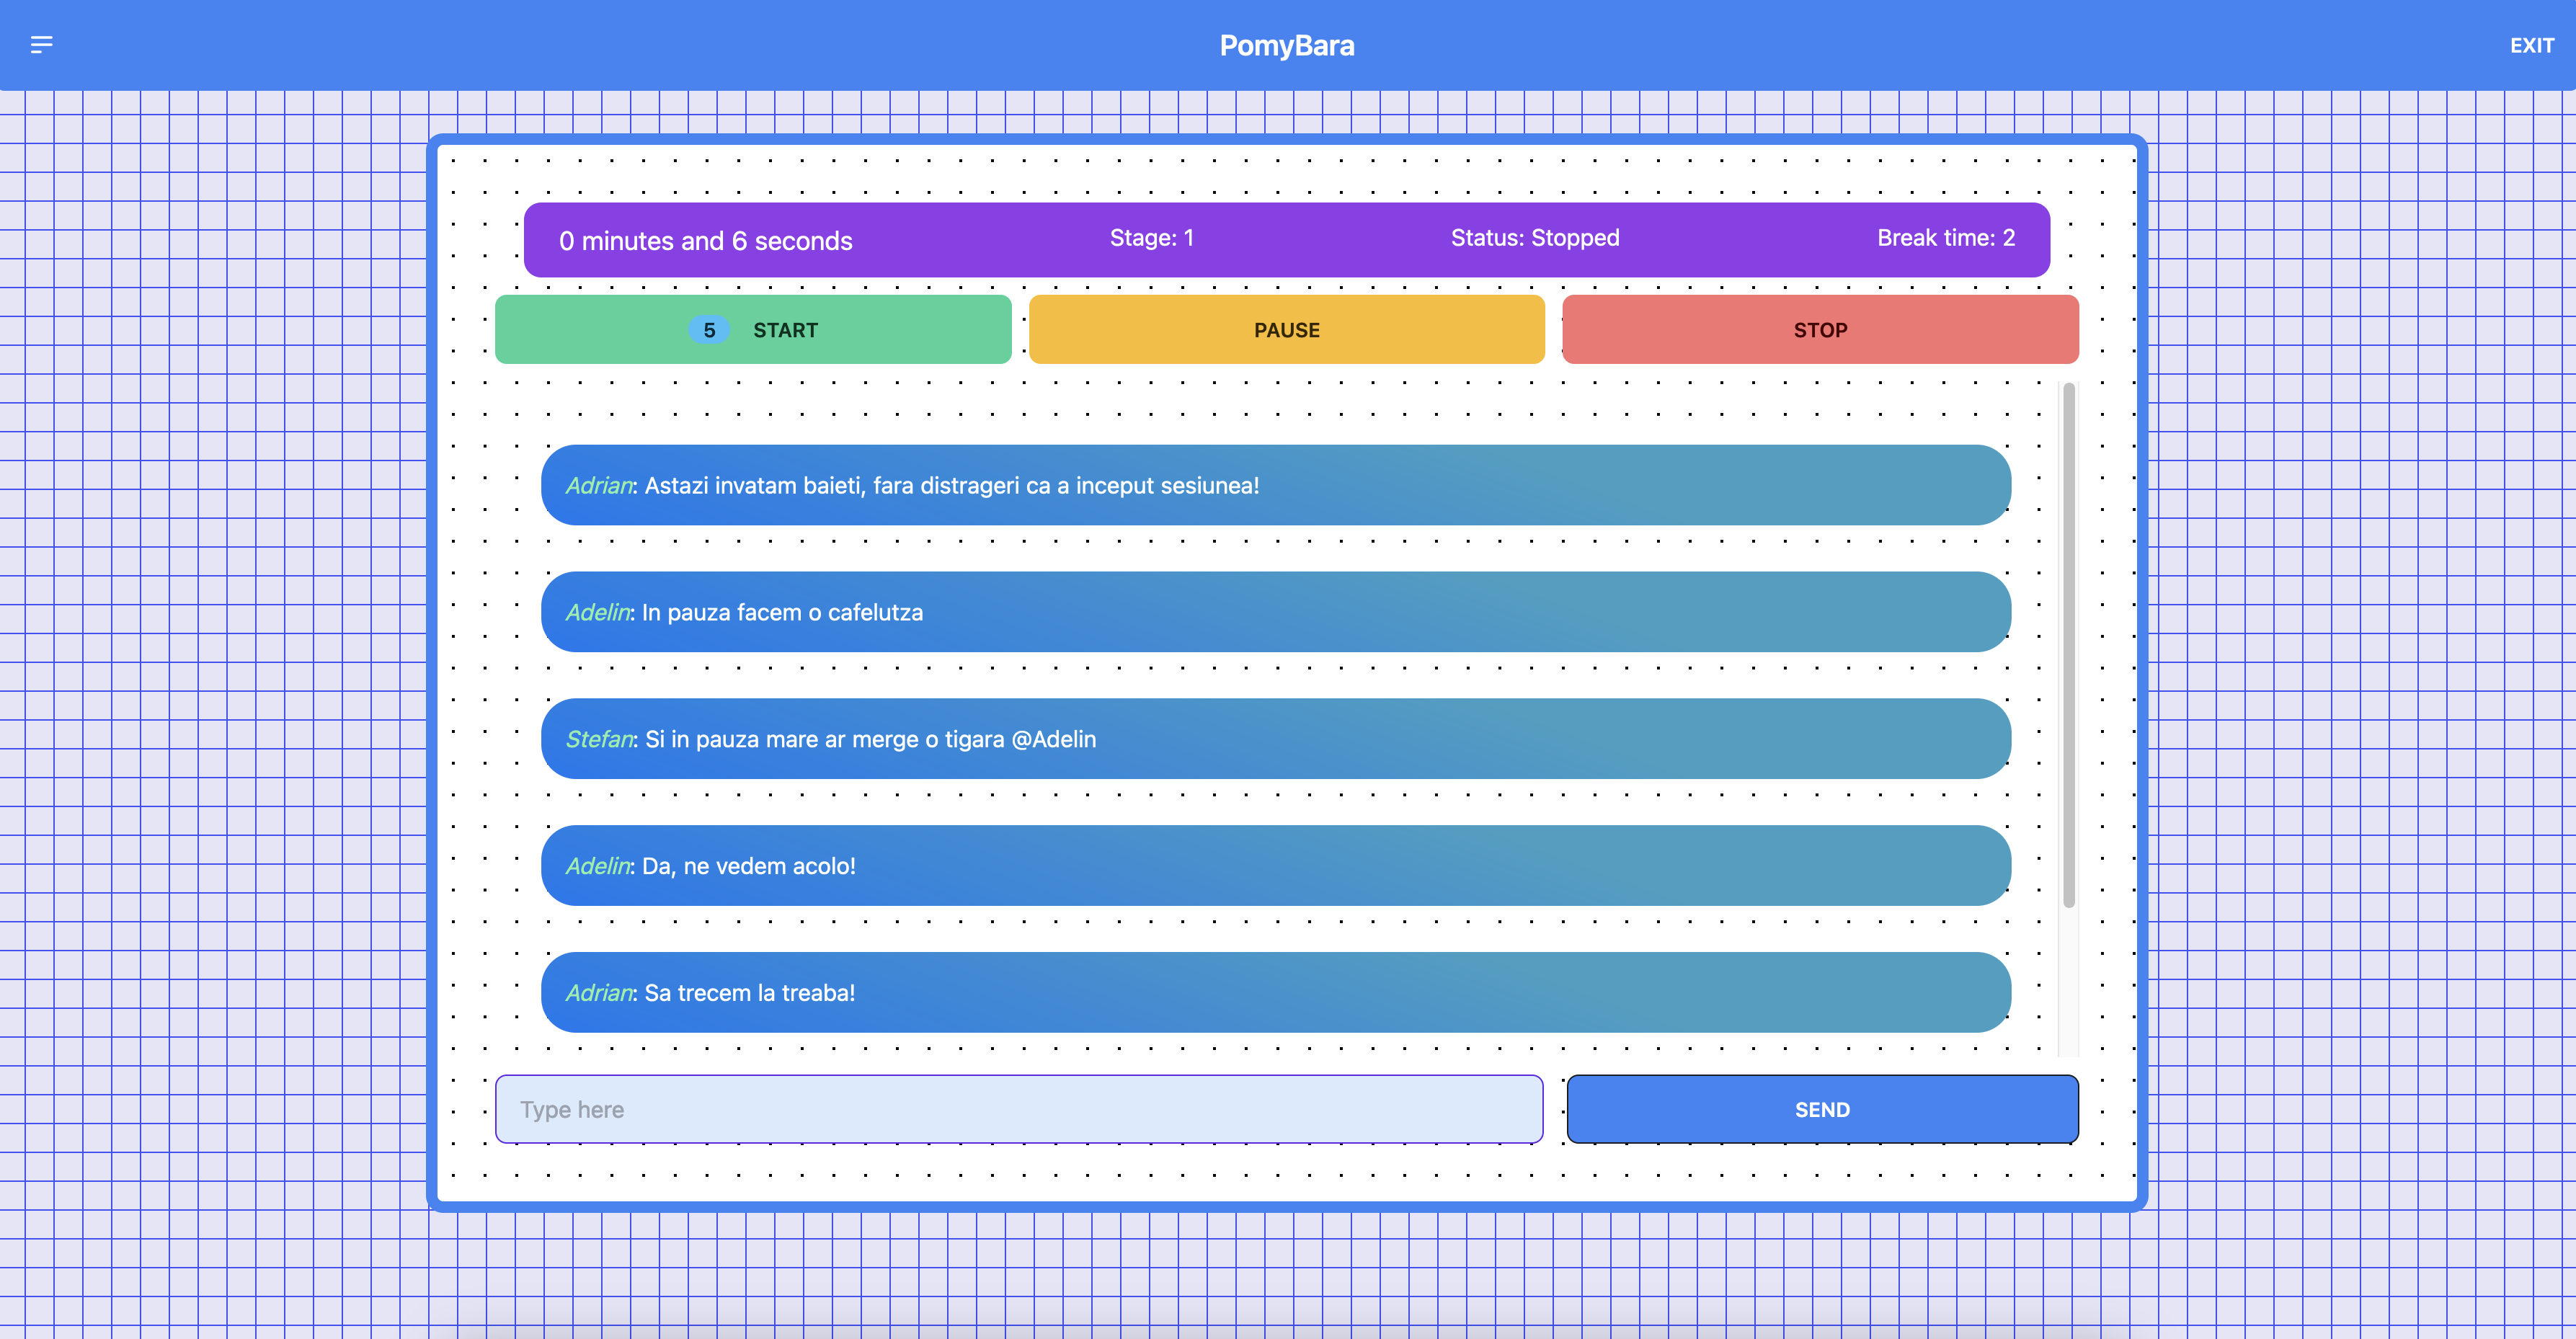Click the 'Break time: 2' indicator
Viewport: 2576px width, 1339px height.
coord(1945,238)
